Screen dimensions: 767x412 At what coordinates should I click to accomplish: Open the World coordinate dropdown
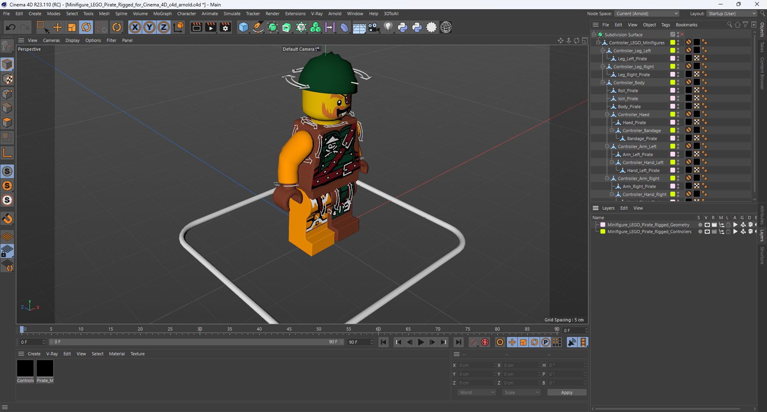[477, 392]
